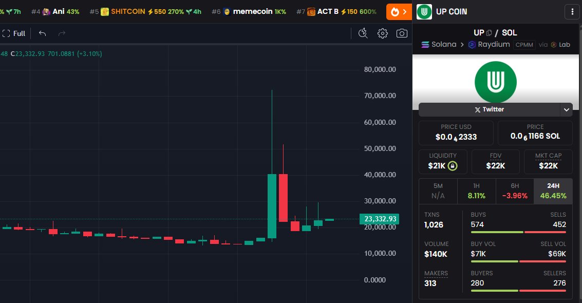Image resolution: width=582 pixels, height=303 pixels.
Task: Click the PRICE 0.0₆1166 SOL box
Action: [x=535, y=133]
